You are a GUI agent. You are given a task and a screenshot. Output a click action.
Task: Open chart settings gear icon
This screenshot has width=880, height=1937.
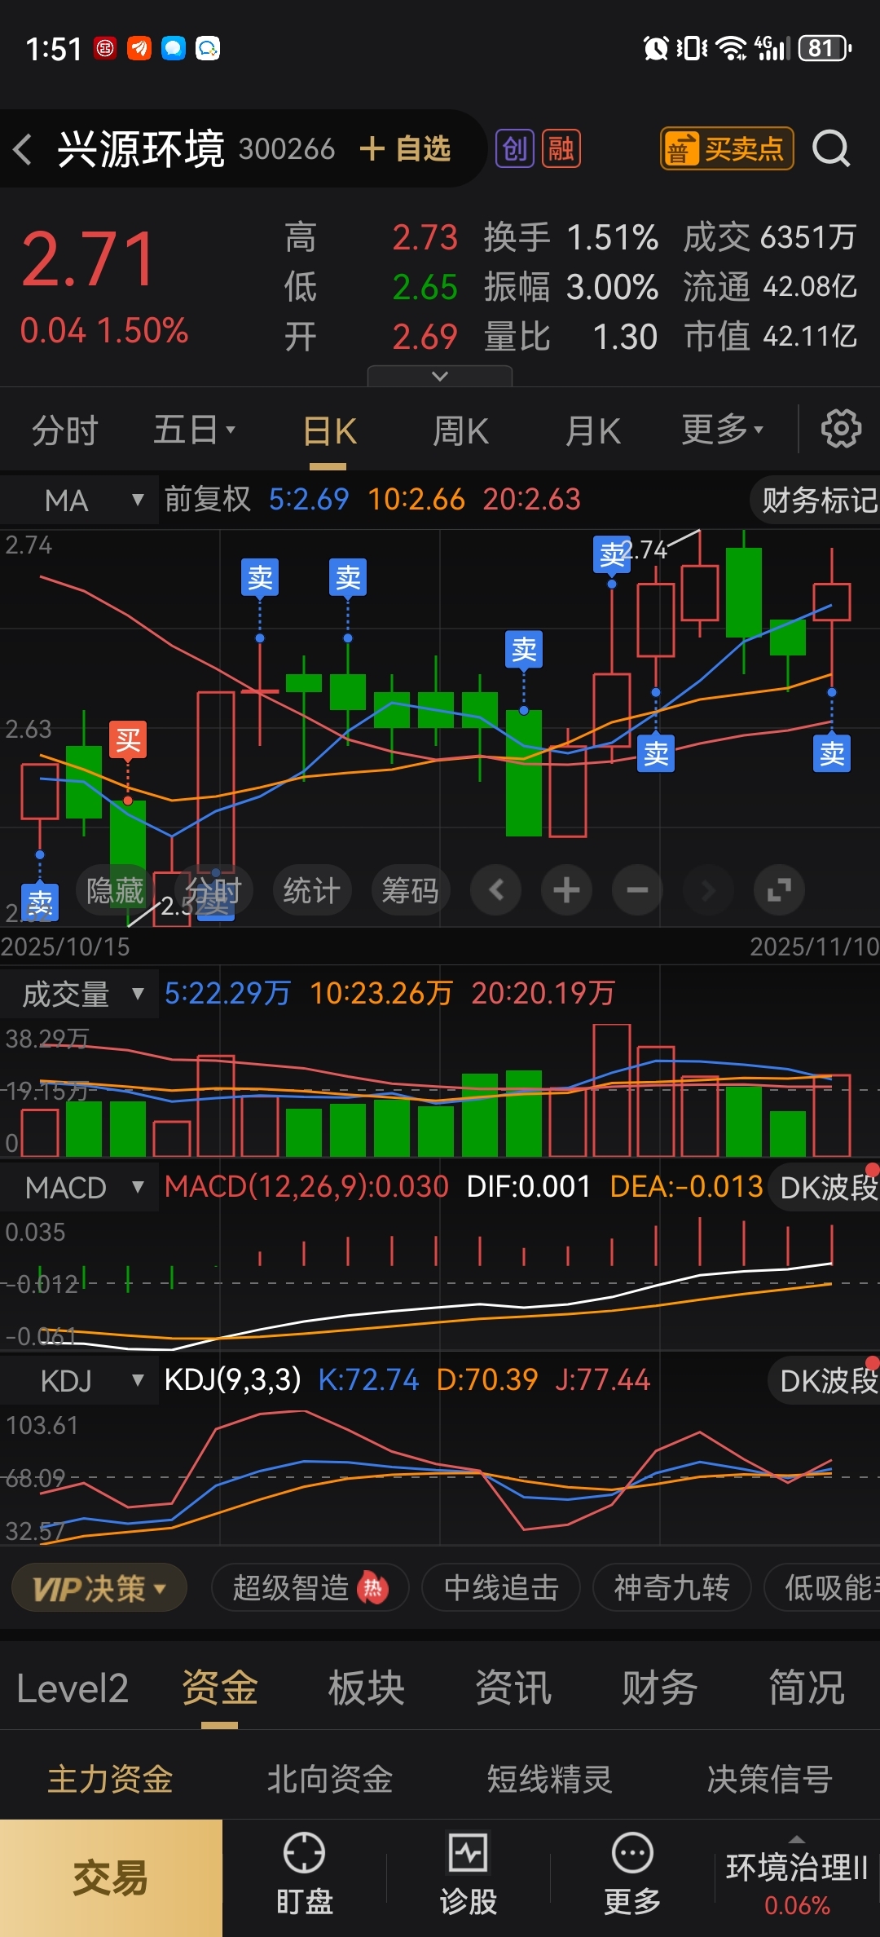[x=841, y=429]
